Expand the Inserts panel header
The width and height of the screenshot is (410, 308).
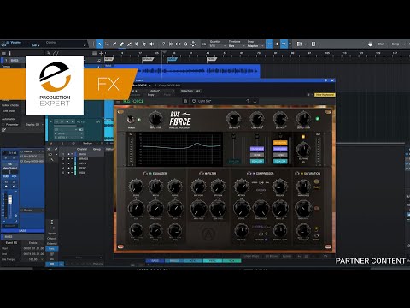(x=32, y=151)
